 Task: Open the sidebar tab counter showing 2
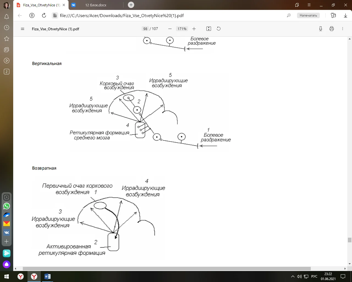click(7, 72)
